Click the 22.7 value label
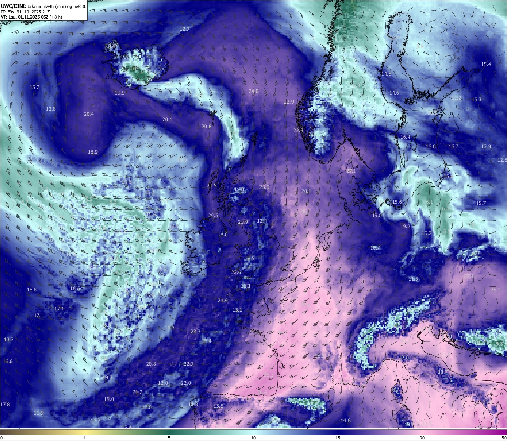 click(188, 364)
